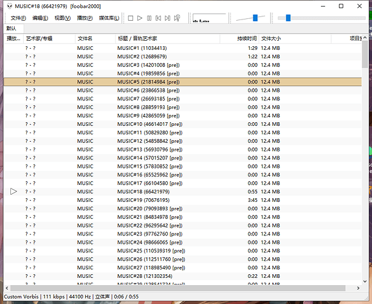Sort by 标题 / 音轨艺术家 column header

pos(168,38)
